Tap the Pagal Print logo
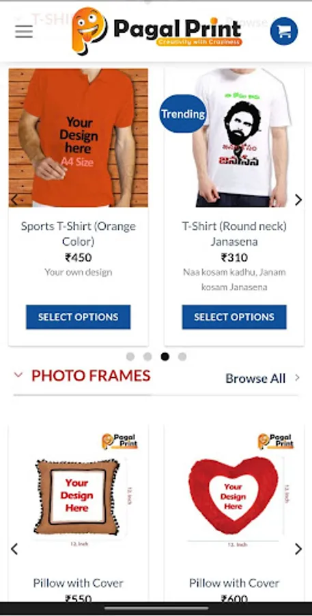 [157, 31]
